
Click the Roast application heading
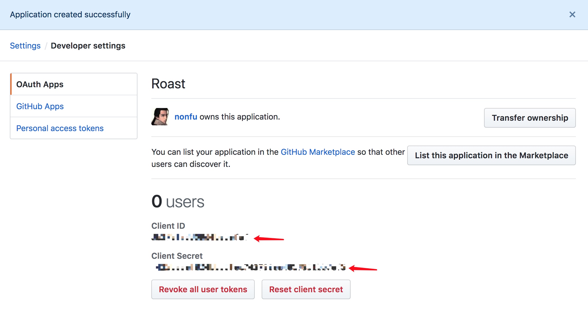(168, 84)
